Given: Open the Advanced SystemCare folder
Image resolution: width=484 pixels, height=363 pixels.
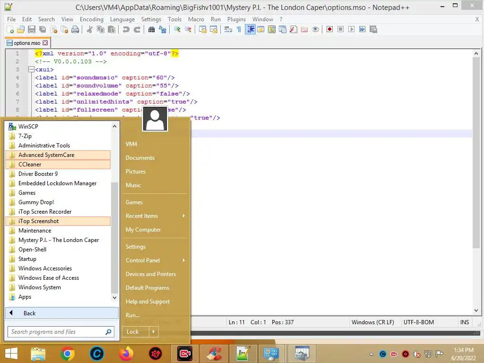Looking at the screenshot, I should tap(58, 155).
